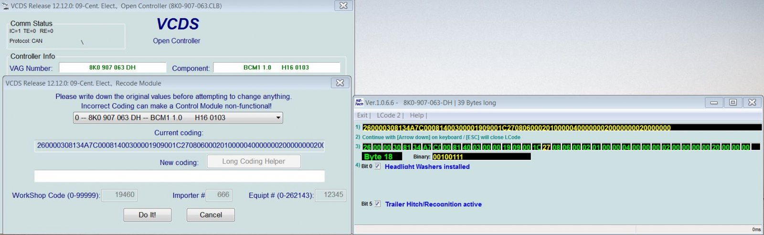The width and height of the screenshot is (764, 235).
Task: Click the Protocol: CAN status text
Action: pyautogui.click(x=26, y=41)
